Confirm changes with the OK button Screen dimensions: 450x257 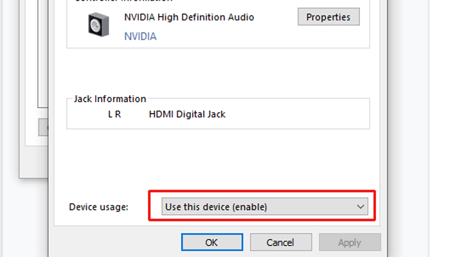click(212, 242)
